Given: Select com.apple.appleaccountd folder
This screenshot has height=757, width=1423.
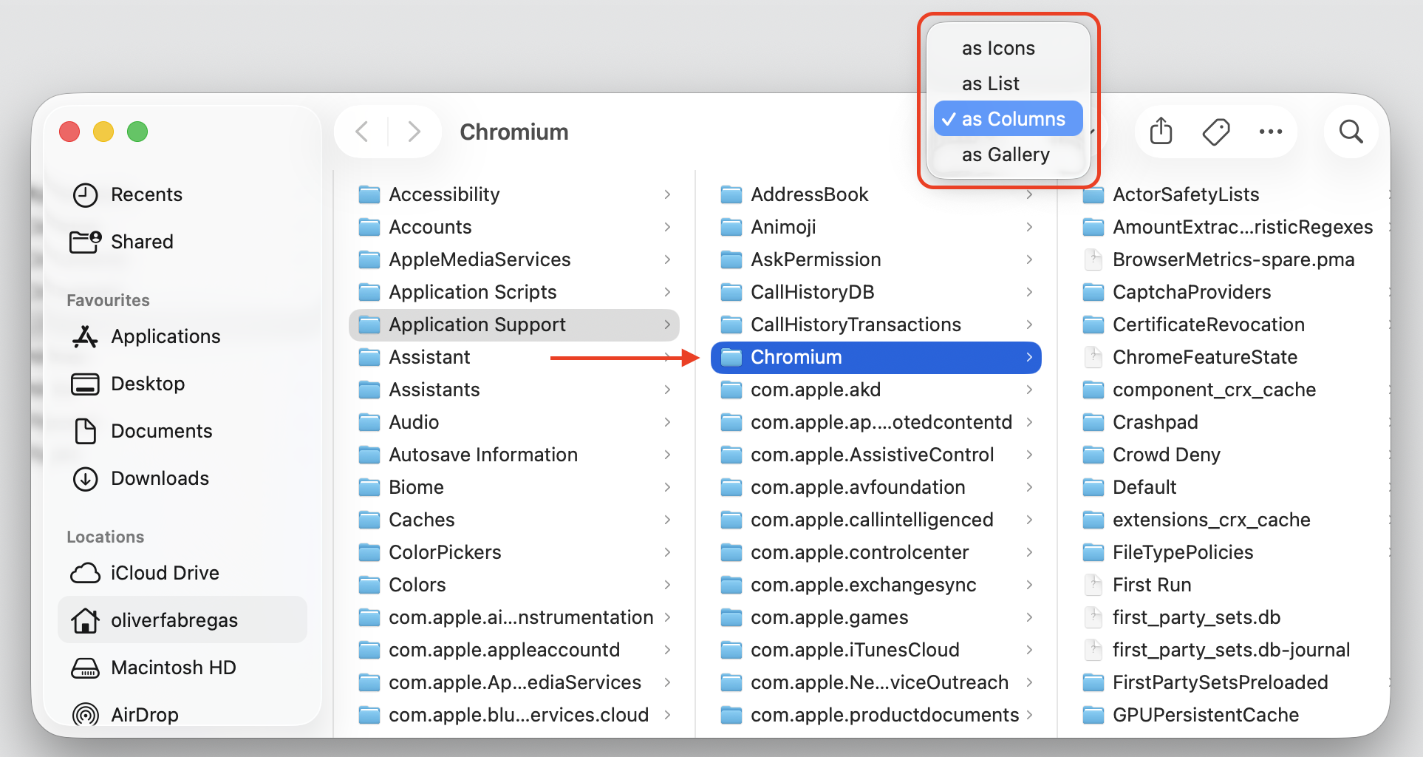Looking at the screenshot, I should (513, 650).
